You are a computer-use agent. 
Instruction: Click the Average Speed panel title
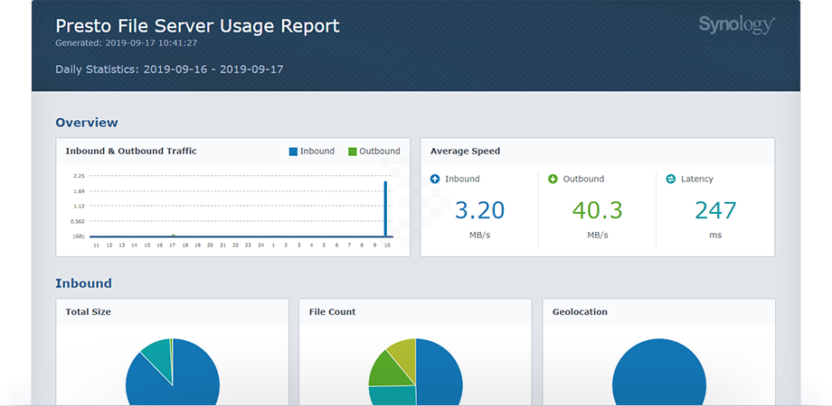click(465, 151)
